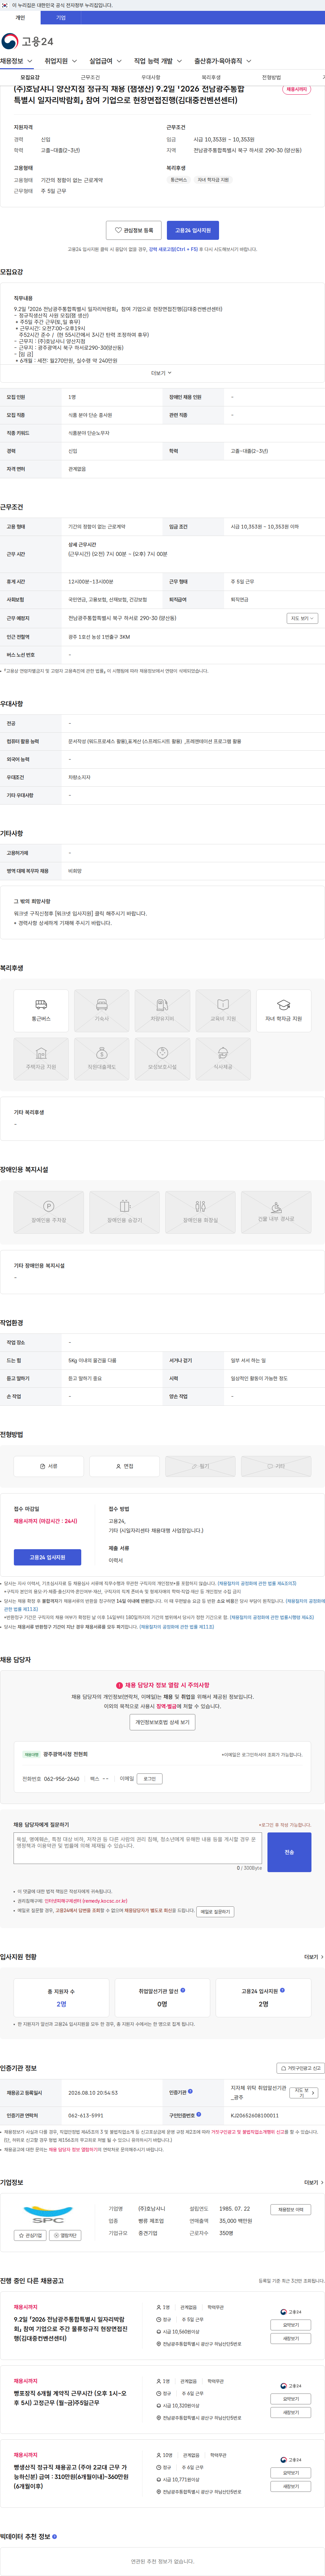Focus the recruiter question text area
325x2576 pixels.
tap(137, 1848)
